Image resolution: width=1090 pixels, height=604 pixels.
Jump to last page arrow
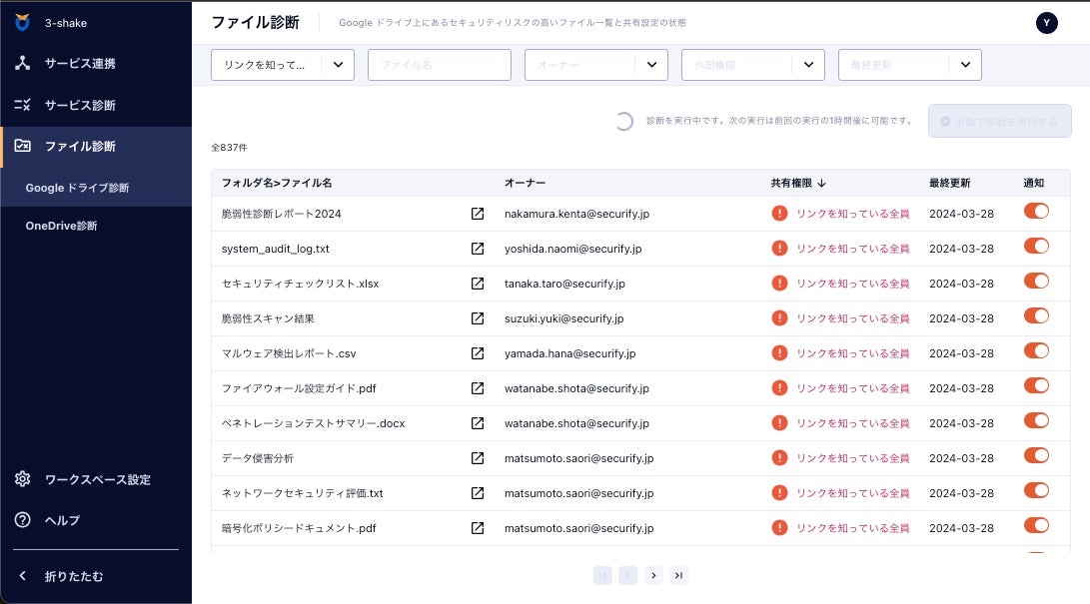pos(679,575)
